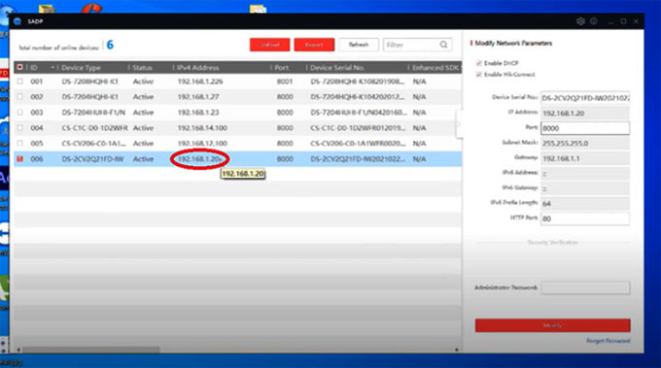Click the red Modify button
Image resolution: width=661 pixels, height=368 pixels.
click(553, 325)
